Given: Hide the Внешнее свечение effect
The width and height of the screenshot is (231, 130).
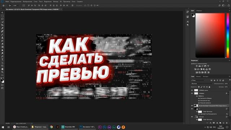Looking at the screenshot, I should pyautogui.click(x=199, y=103).
